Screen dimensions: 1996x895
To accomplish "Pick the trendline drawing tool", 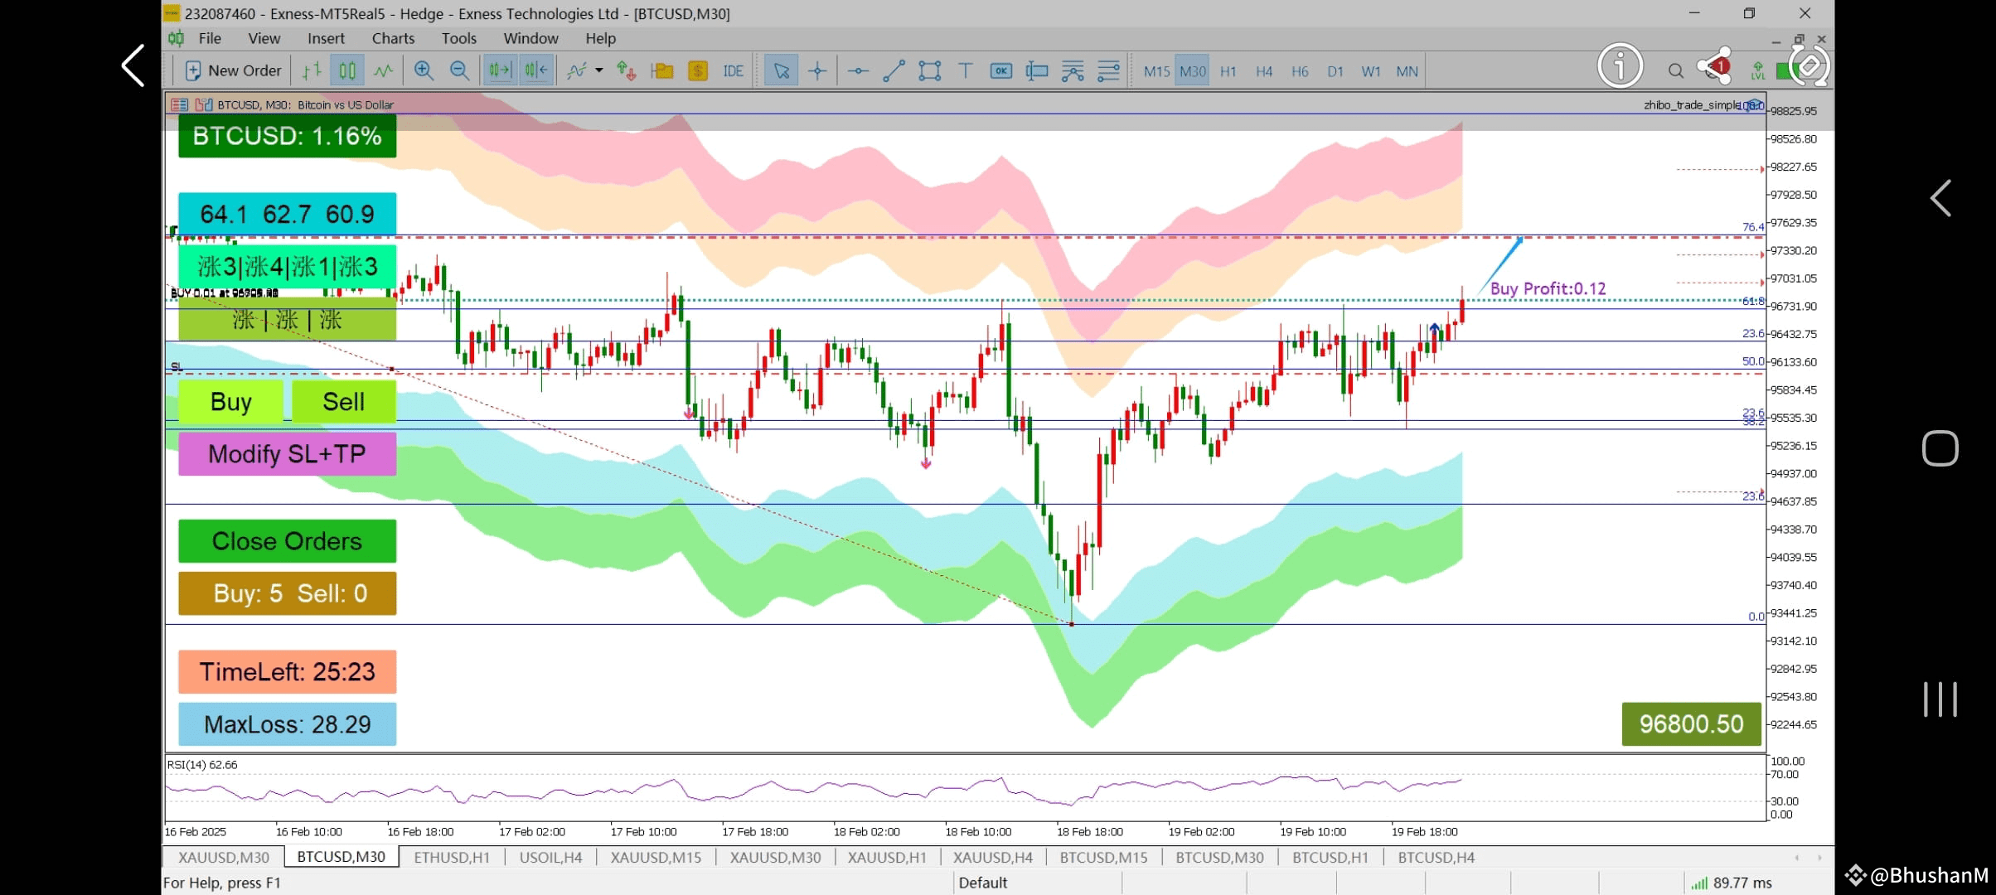I will (x=894, y=71).
